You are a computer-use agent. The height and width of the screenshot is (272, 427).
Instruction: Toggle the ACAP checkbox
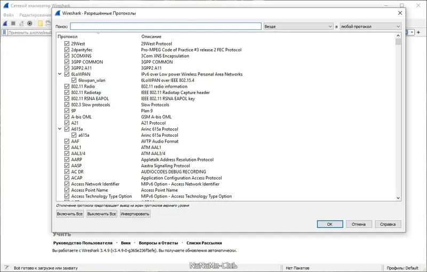[67, 178]
